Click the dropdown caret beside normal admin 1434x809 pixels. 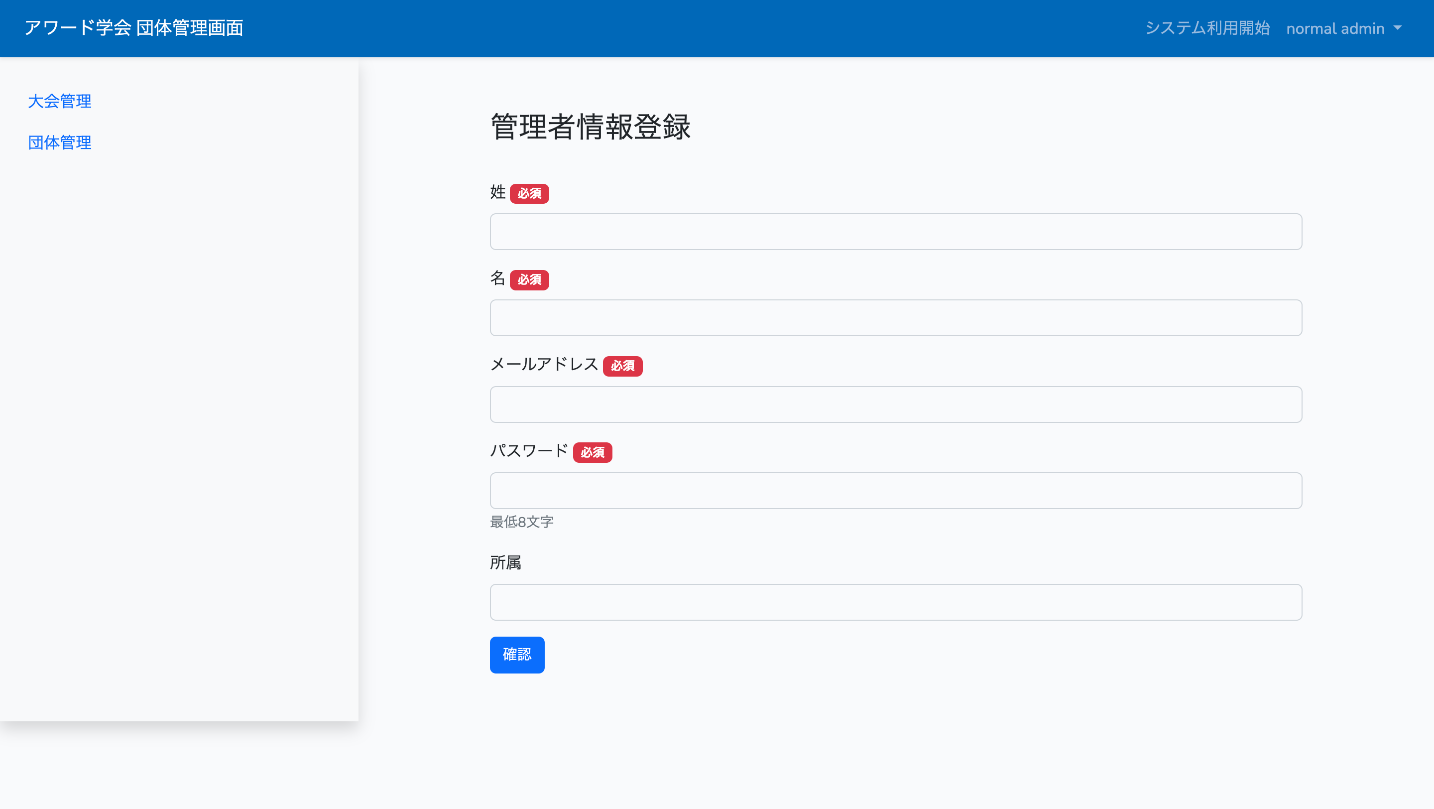(1397, 28)
